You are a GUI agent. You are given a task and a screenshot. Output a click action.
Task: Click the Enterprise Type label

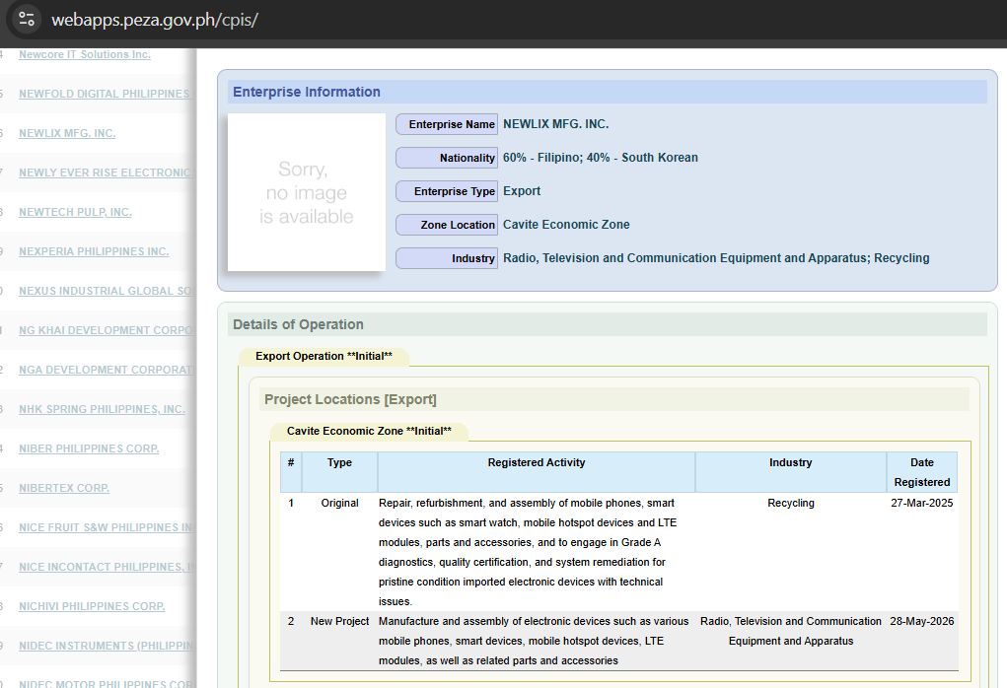point(447,191)
